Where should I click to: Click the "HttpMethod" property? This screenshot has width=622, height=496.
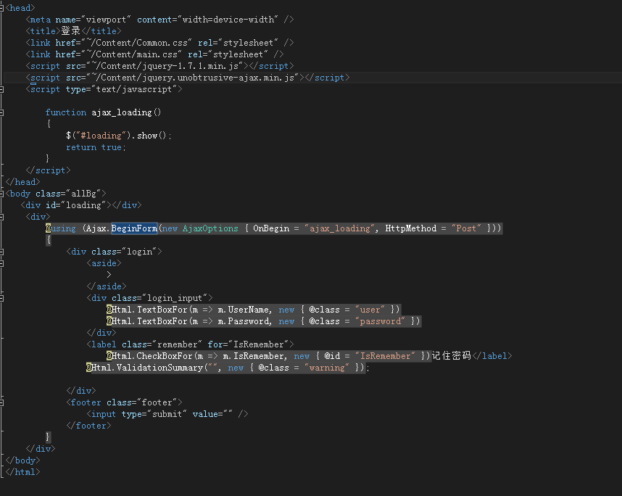point(410,228)
